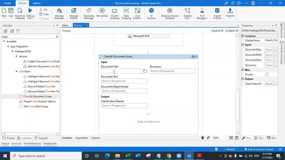Click the info icon on Classify Document Scope
This screenshot has height=160, width=285.
[193, 56]
